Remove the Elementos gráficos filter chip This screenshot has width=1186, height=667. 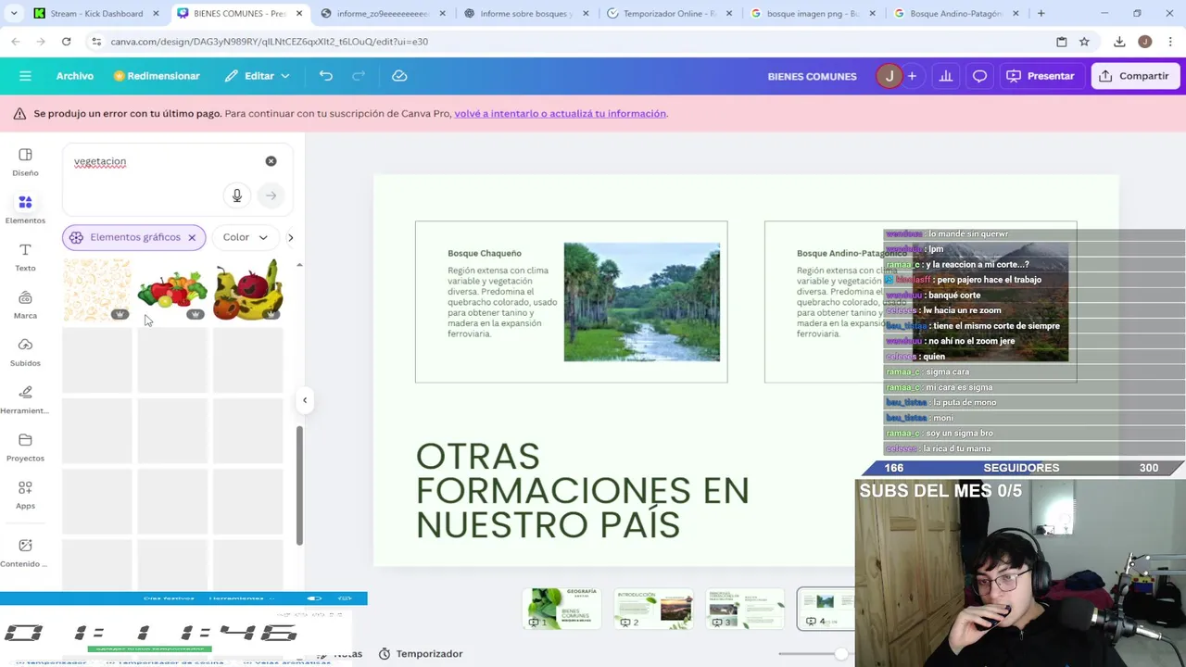[x=192, y=237]
